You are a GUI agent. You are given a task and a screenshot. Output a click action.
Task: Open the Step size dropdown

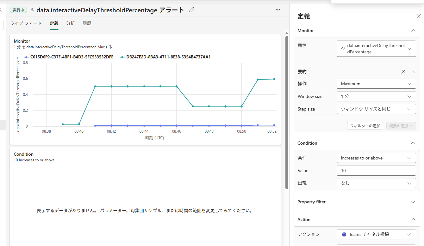tap(376, 109)
